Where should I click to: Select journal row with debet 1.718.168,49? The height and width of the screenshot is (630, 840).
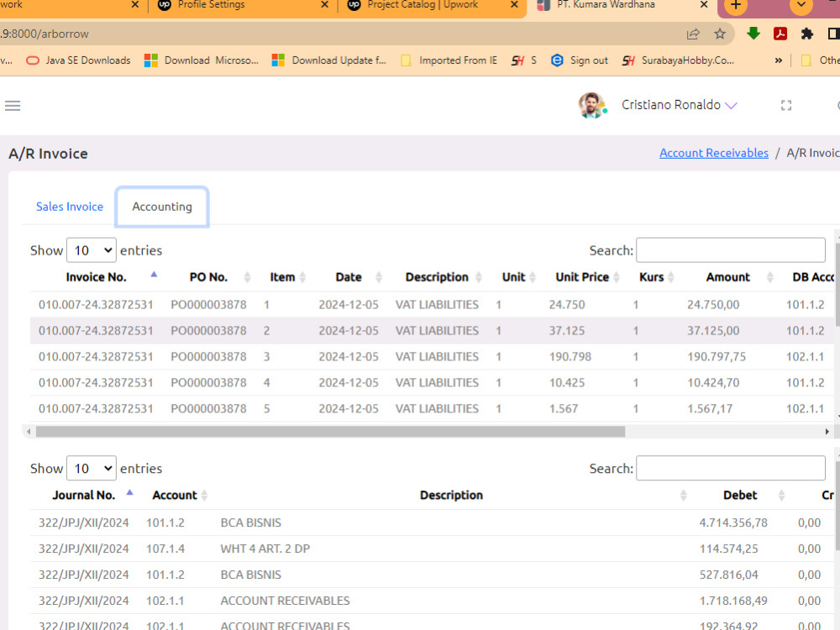[x=432, y=601]
